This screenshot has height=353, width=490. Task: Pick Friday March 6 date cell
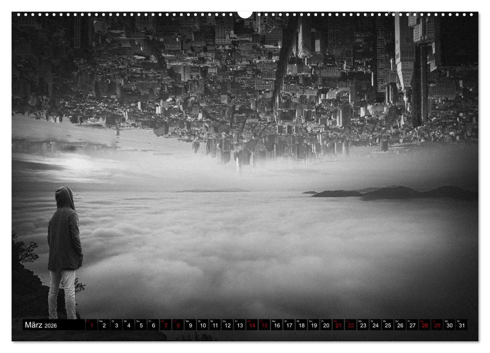(153, 325)
